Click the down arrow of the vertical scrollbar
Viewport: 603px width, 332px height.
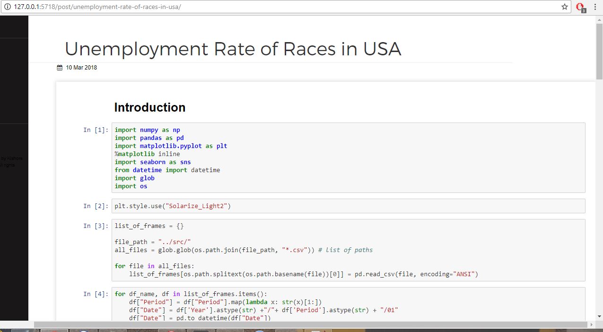coord(599,317)
